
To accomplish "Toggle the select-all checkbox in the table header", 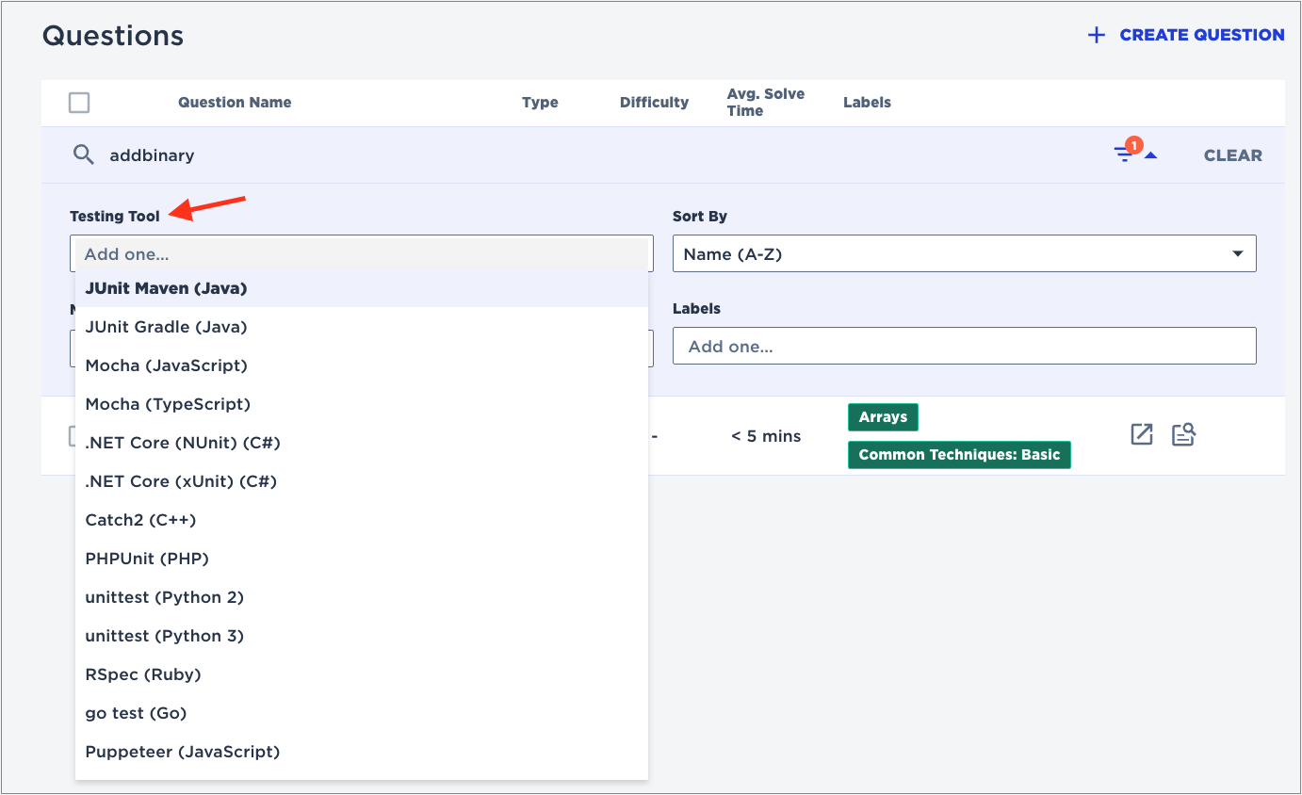I will (x=79, y=102).
